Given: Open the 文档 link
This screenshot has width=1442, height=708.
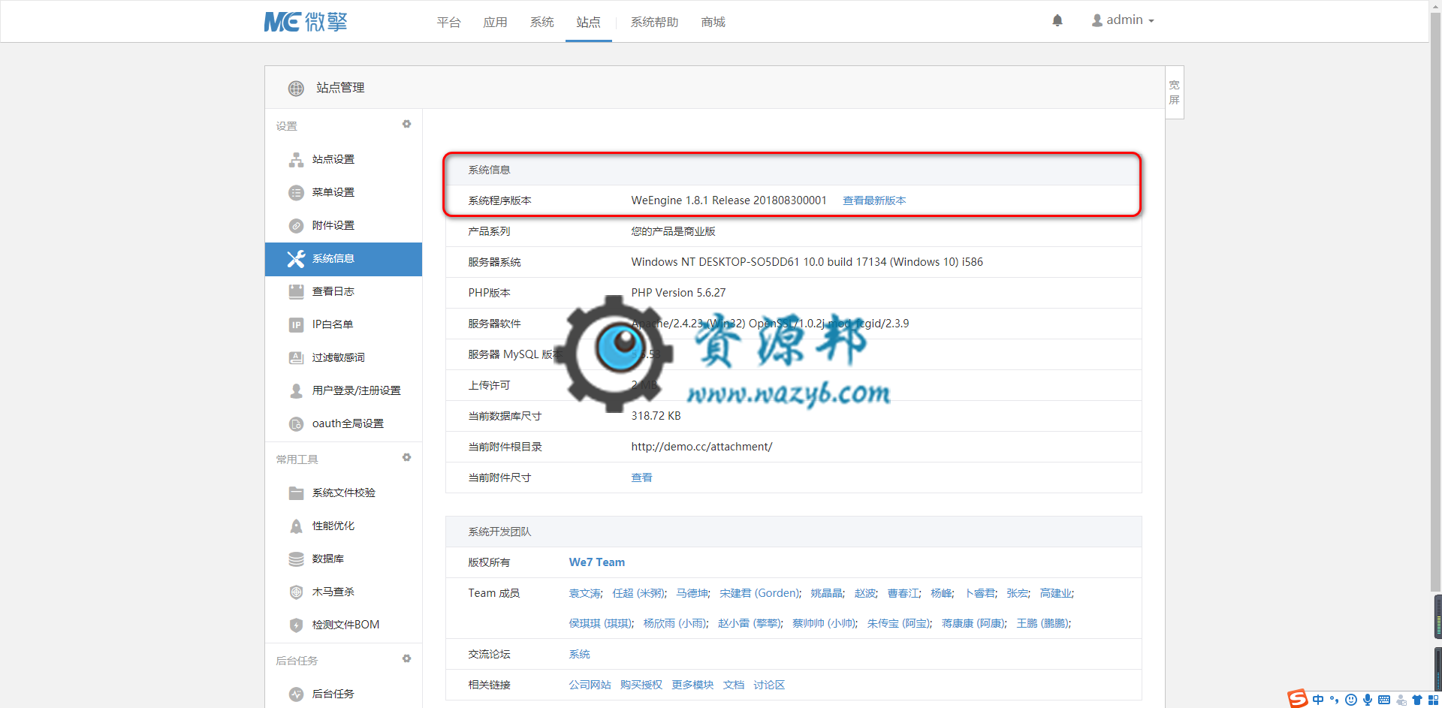Looking at the screenshot, I should coord(734,685).
